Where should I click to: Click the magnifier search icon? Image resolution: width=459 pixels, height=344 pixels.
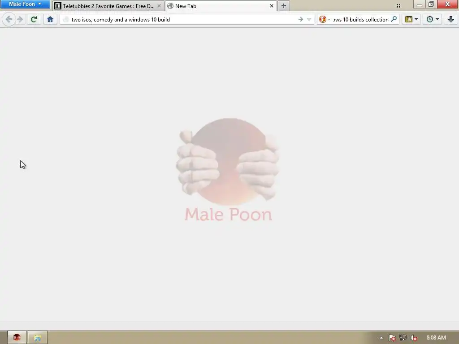pyautogui.click(x=394, y=20)
